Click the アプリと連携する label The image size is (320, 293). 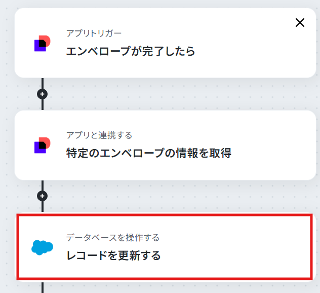click(x=99, y=135)
